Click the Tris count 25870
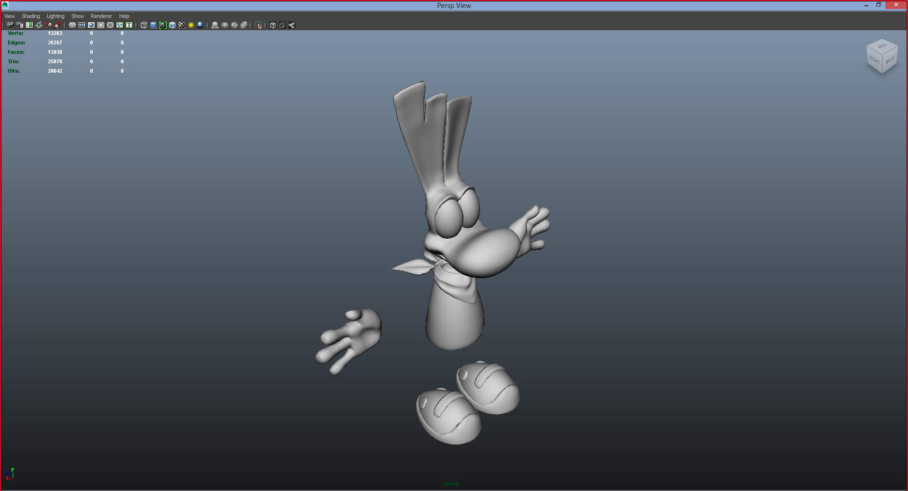The width and height of the screenshot is (908, 491). pos(55,61)
